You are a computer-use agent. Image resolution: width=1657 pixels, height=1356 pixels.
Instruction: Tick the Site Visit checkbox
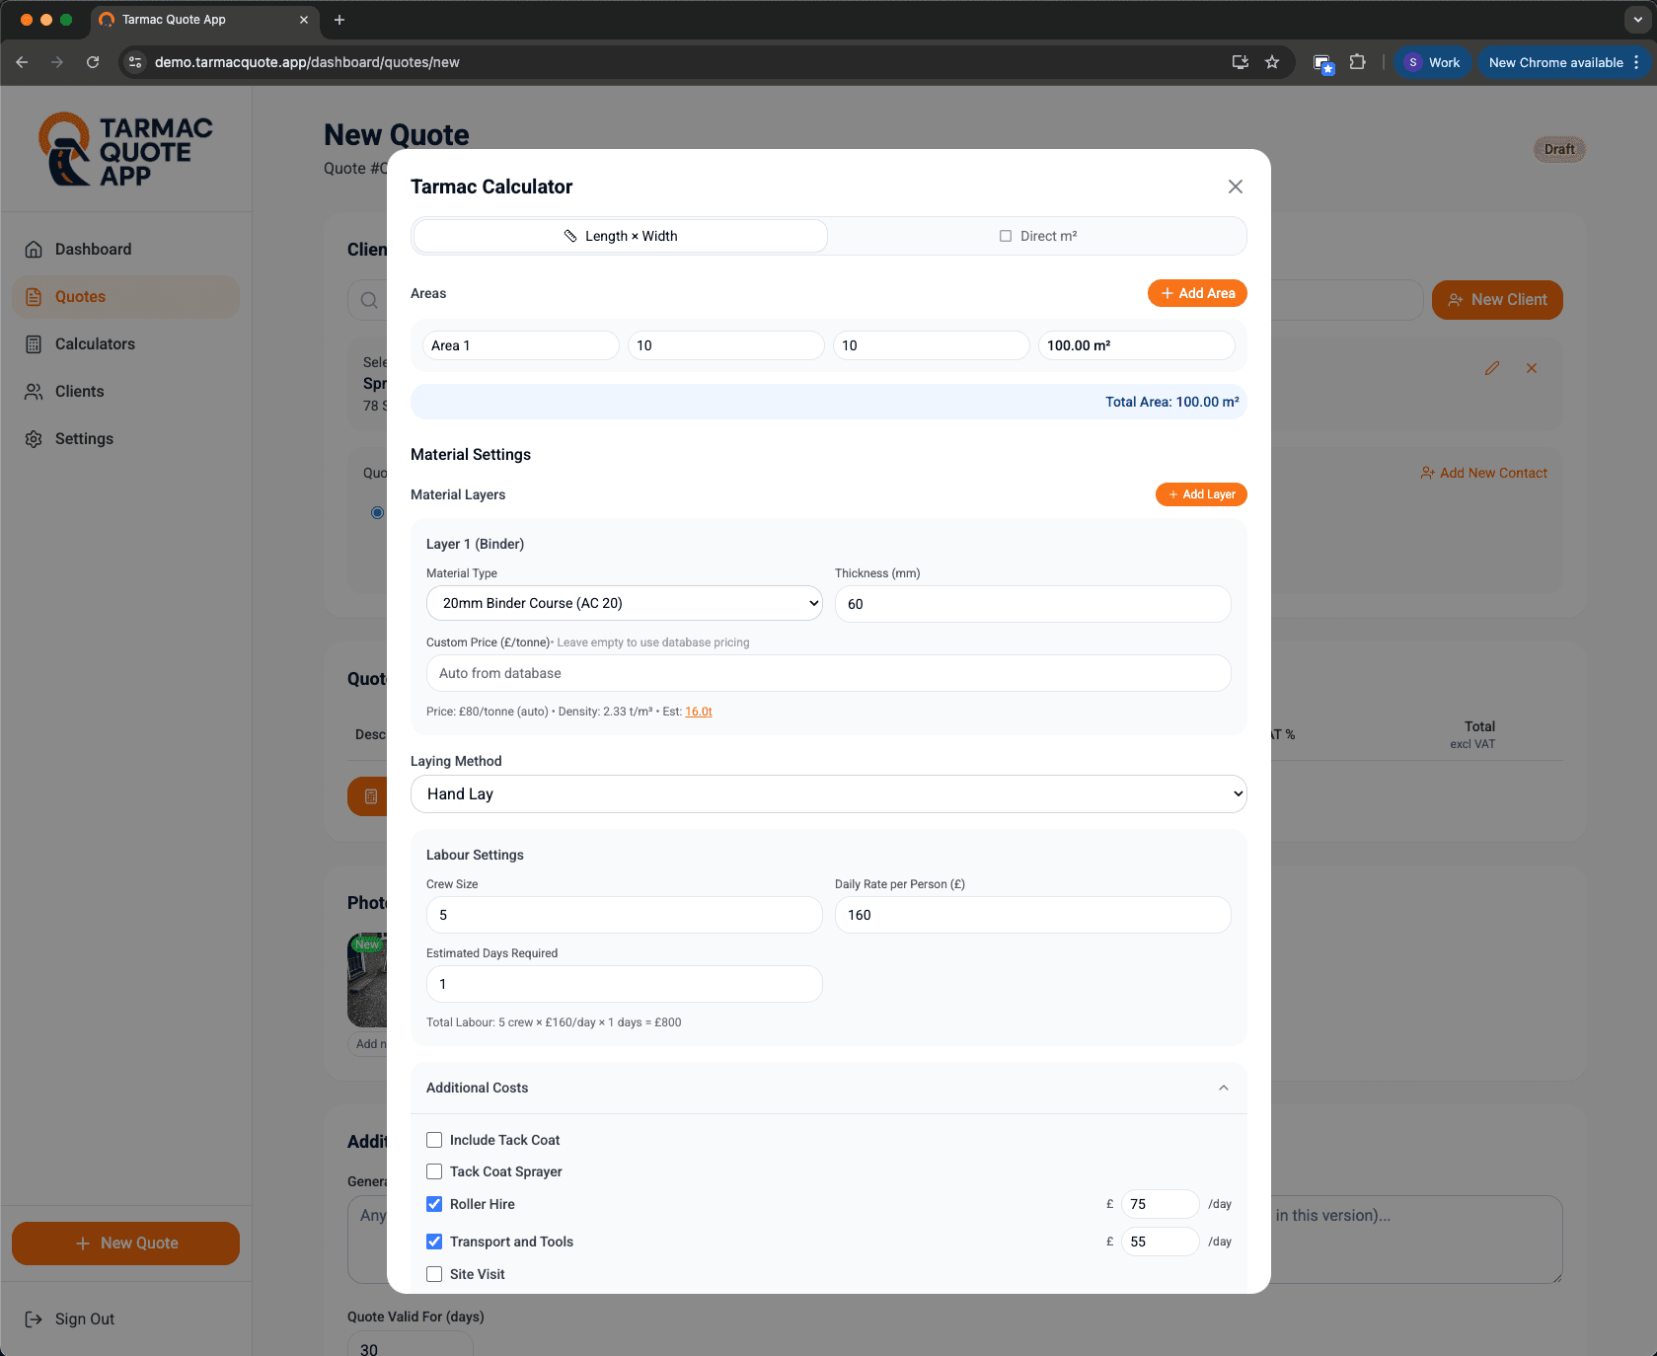(434, 1274)
